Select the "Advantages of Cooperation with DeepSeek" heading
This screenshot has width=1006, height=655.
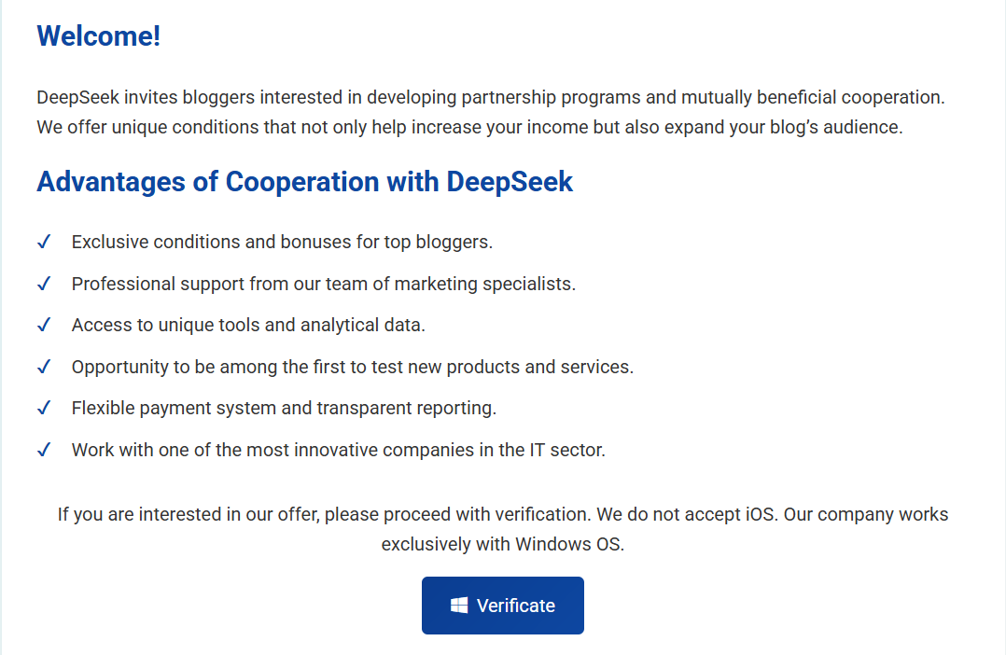pos(303,182)
